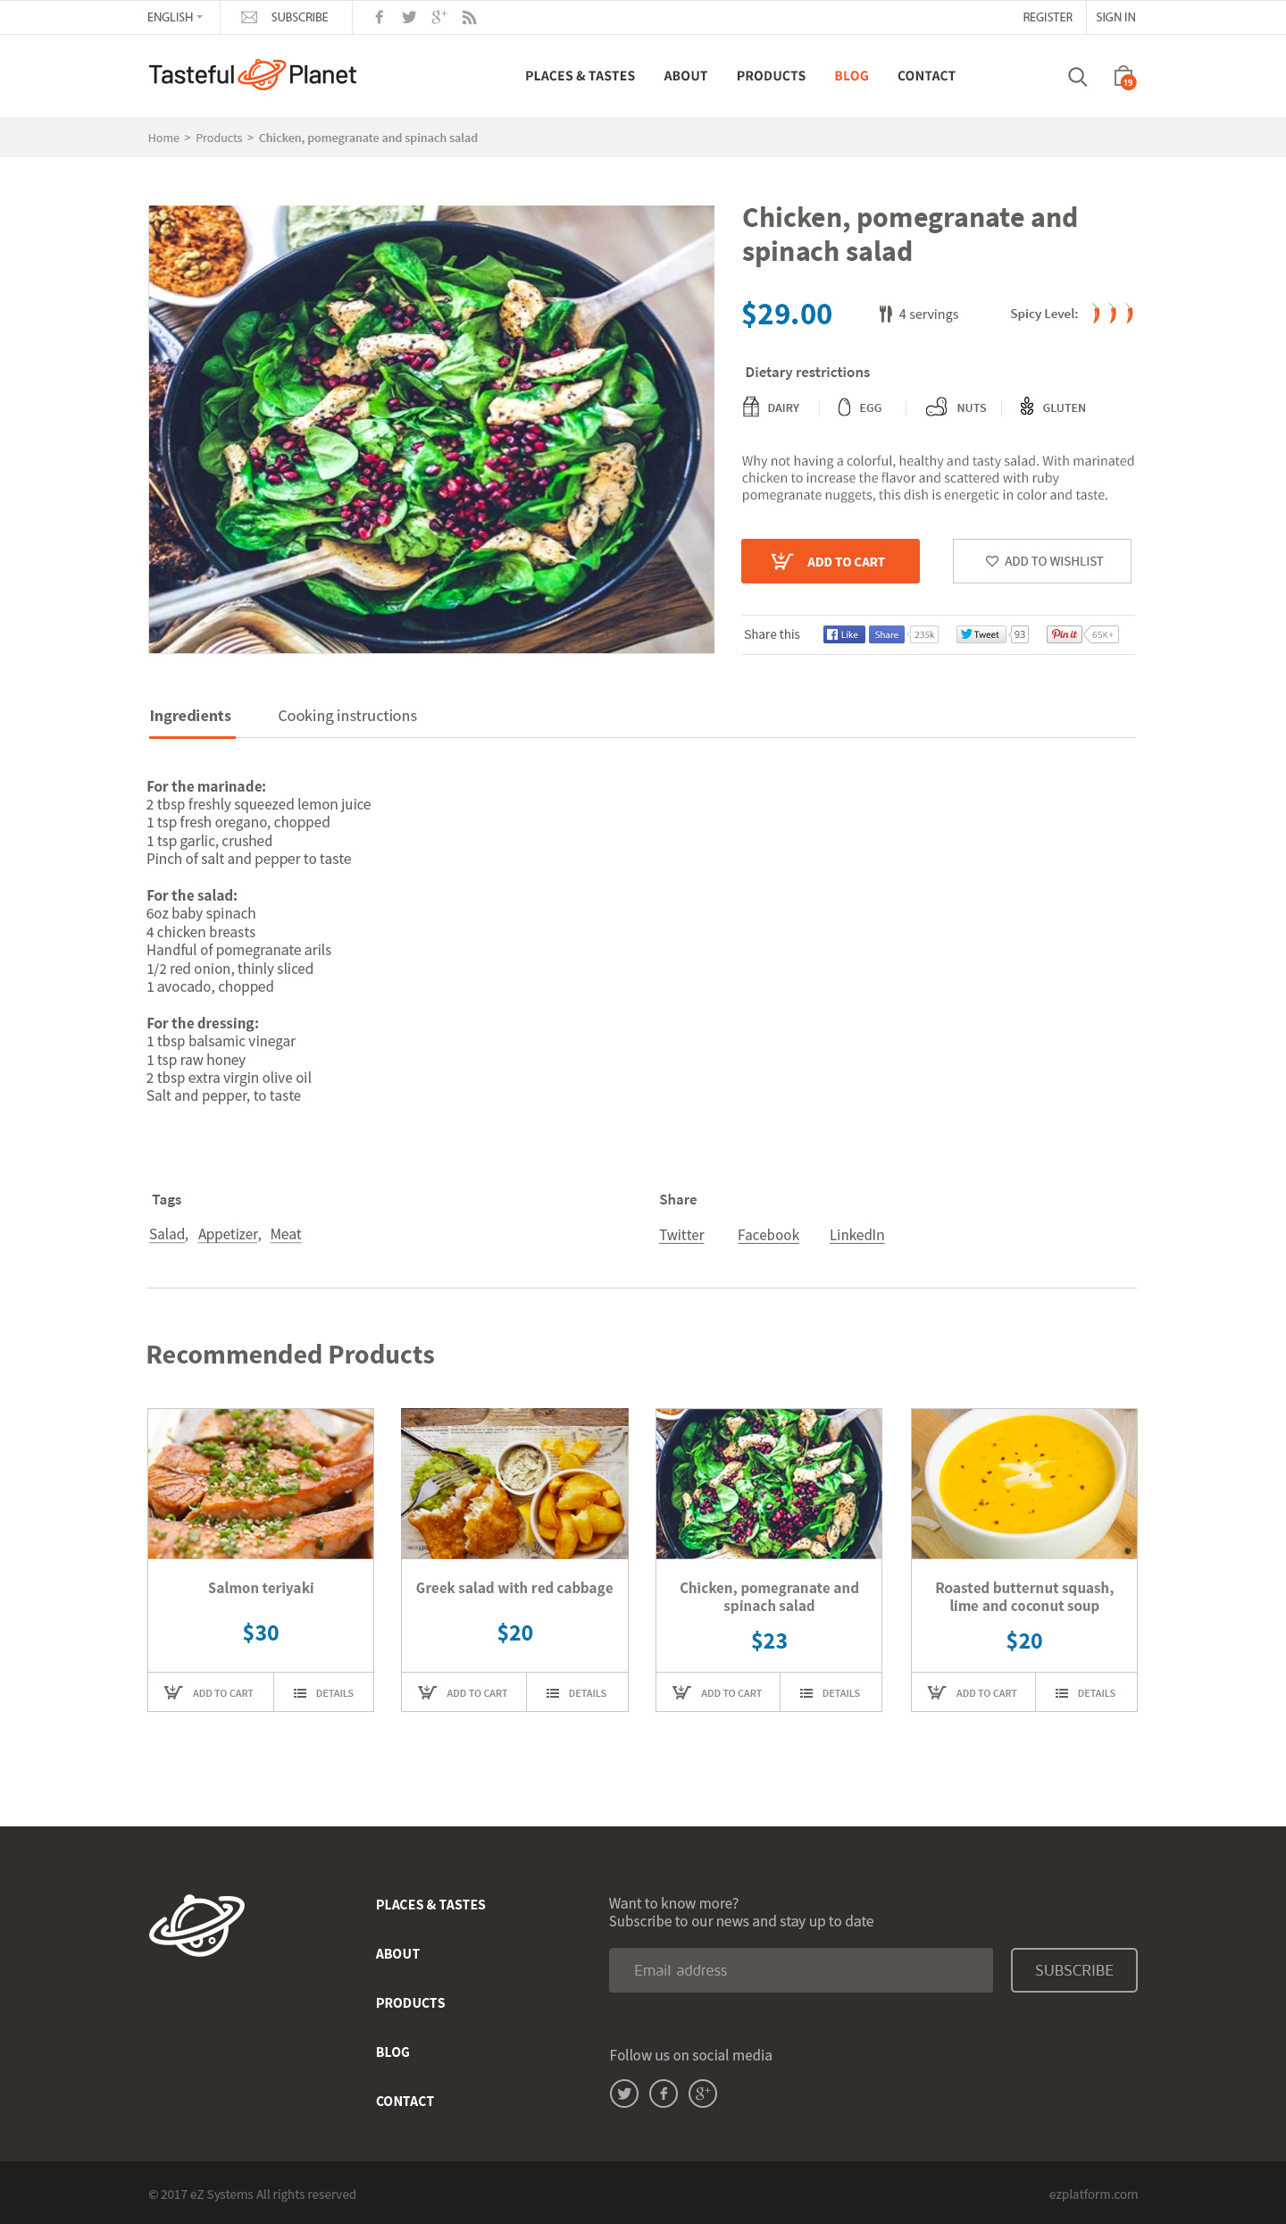Click footer Google Plus circle icon

click(x=703, y=2093)
